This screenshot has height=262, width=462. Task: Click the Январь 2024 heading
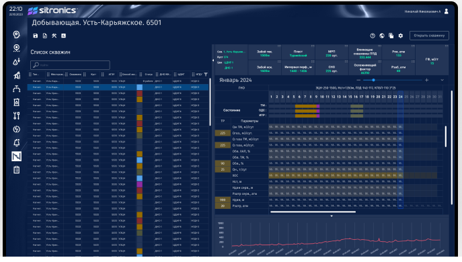235,80
